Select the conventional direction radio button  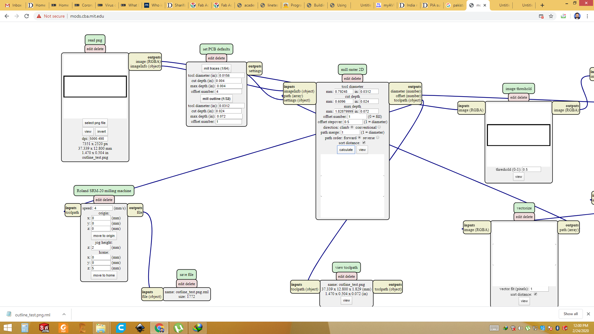tap(379, 127)
